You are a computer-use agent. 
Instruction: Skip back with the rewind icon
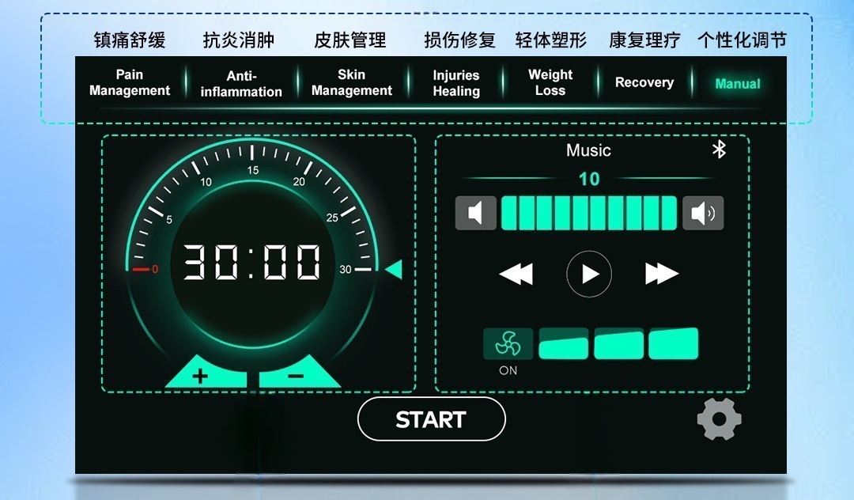[x=516, y=274]
